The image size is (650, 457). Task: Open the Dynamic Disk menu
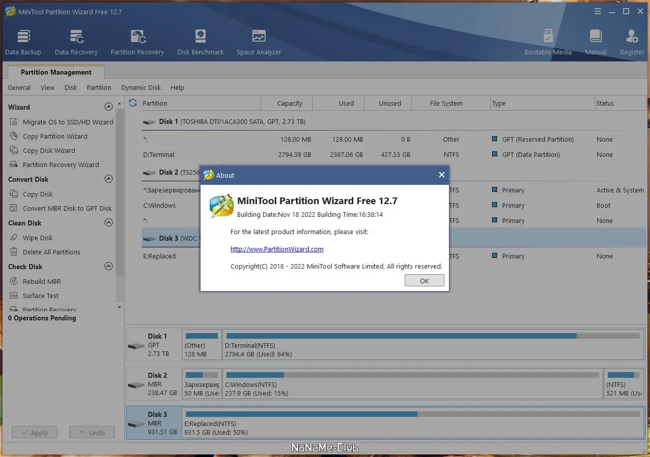(141, 87)
